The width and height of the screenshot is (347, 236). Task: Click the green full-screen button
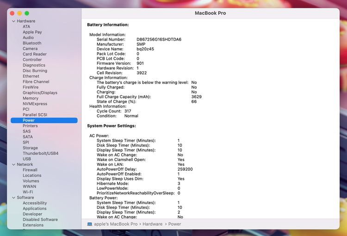(27, 13)
